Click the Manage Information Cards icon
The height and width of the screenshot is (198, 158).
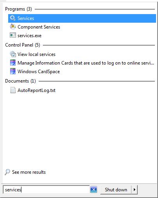[x=13, y=63]
